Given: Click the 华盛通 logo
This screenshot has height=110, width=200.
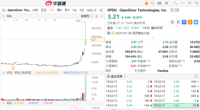Looking at the screenshot, I should tap(56, 3).
